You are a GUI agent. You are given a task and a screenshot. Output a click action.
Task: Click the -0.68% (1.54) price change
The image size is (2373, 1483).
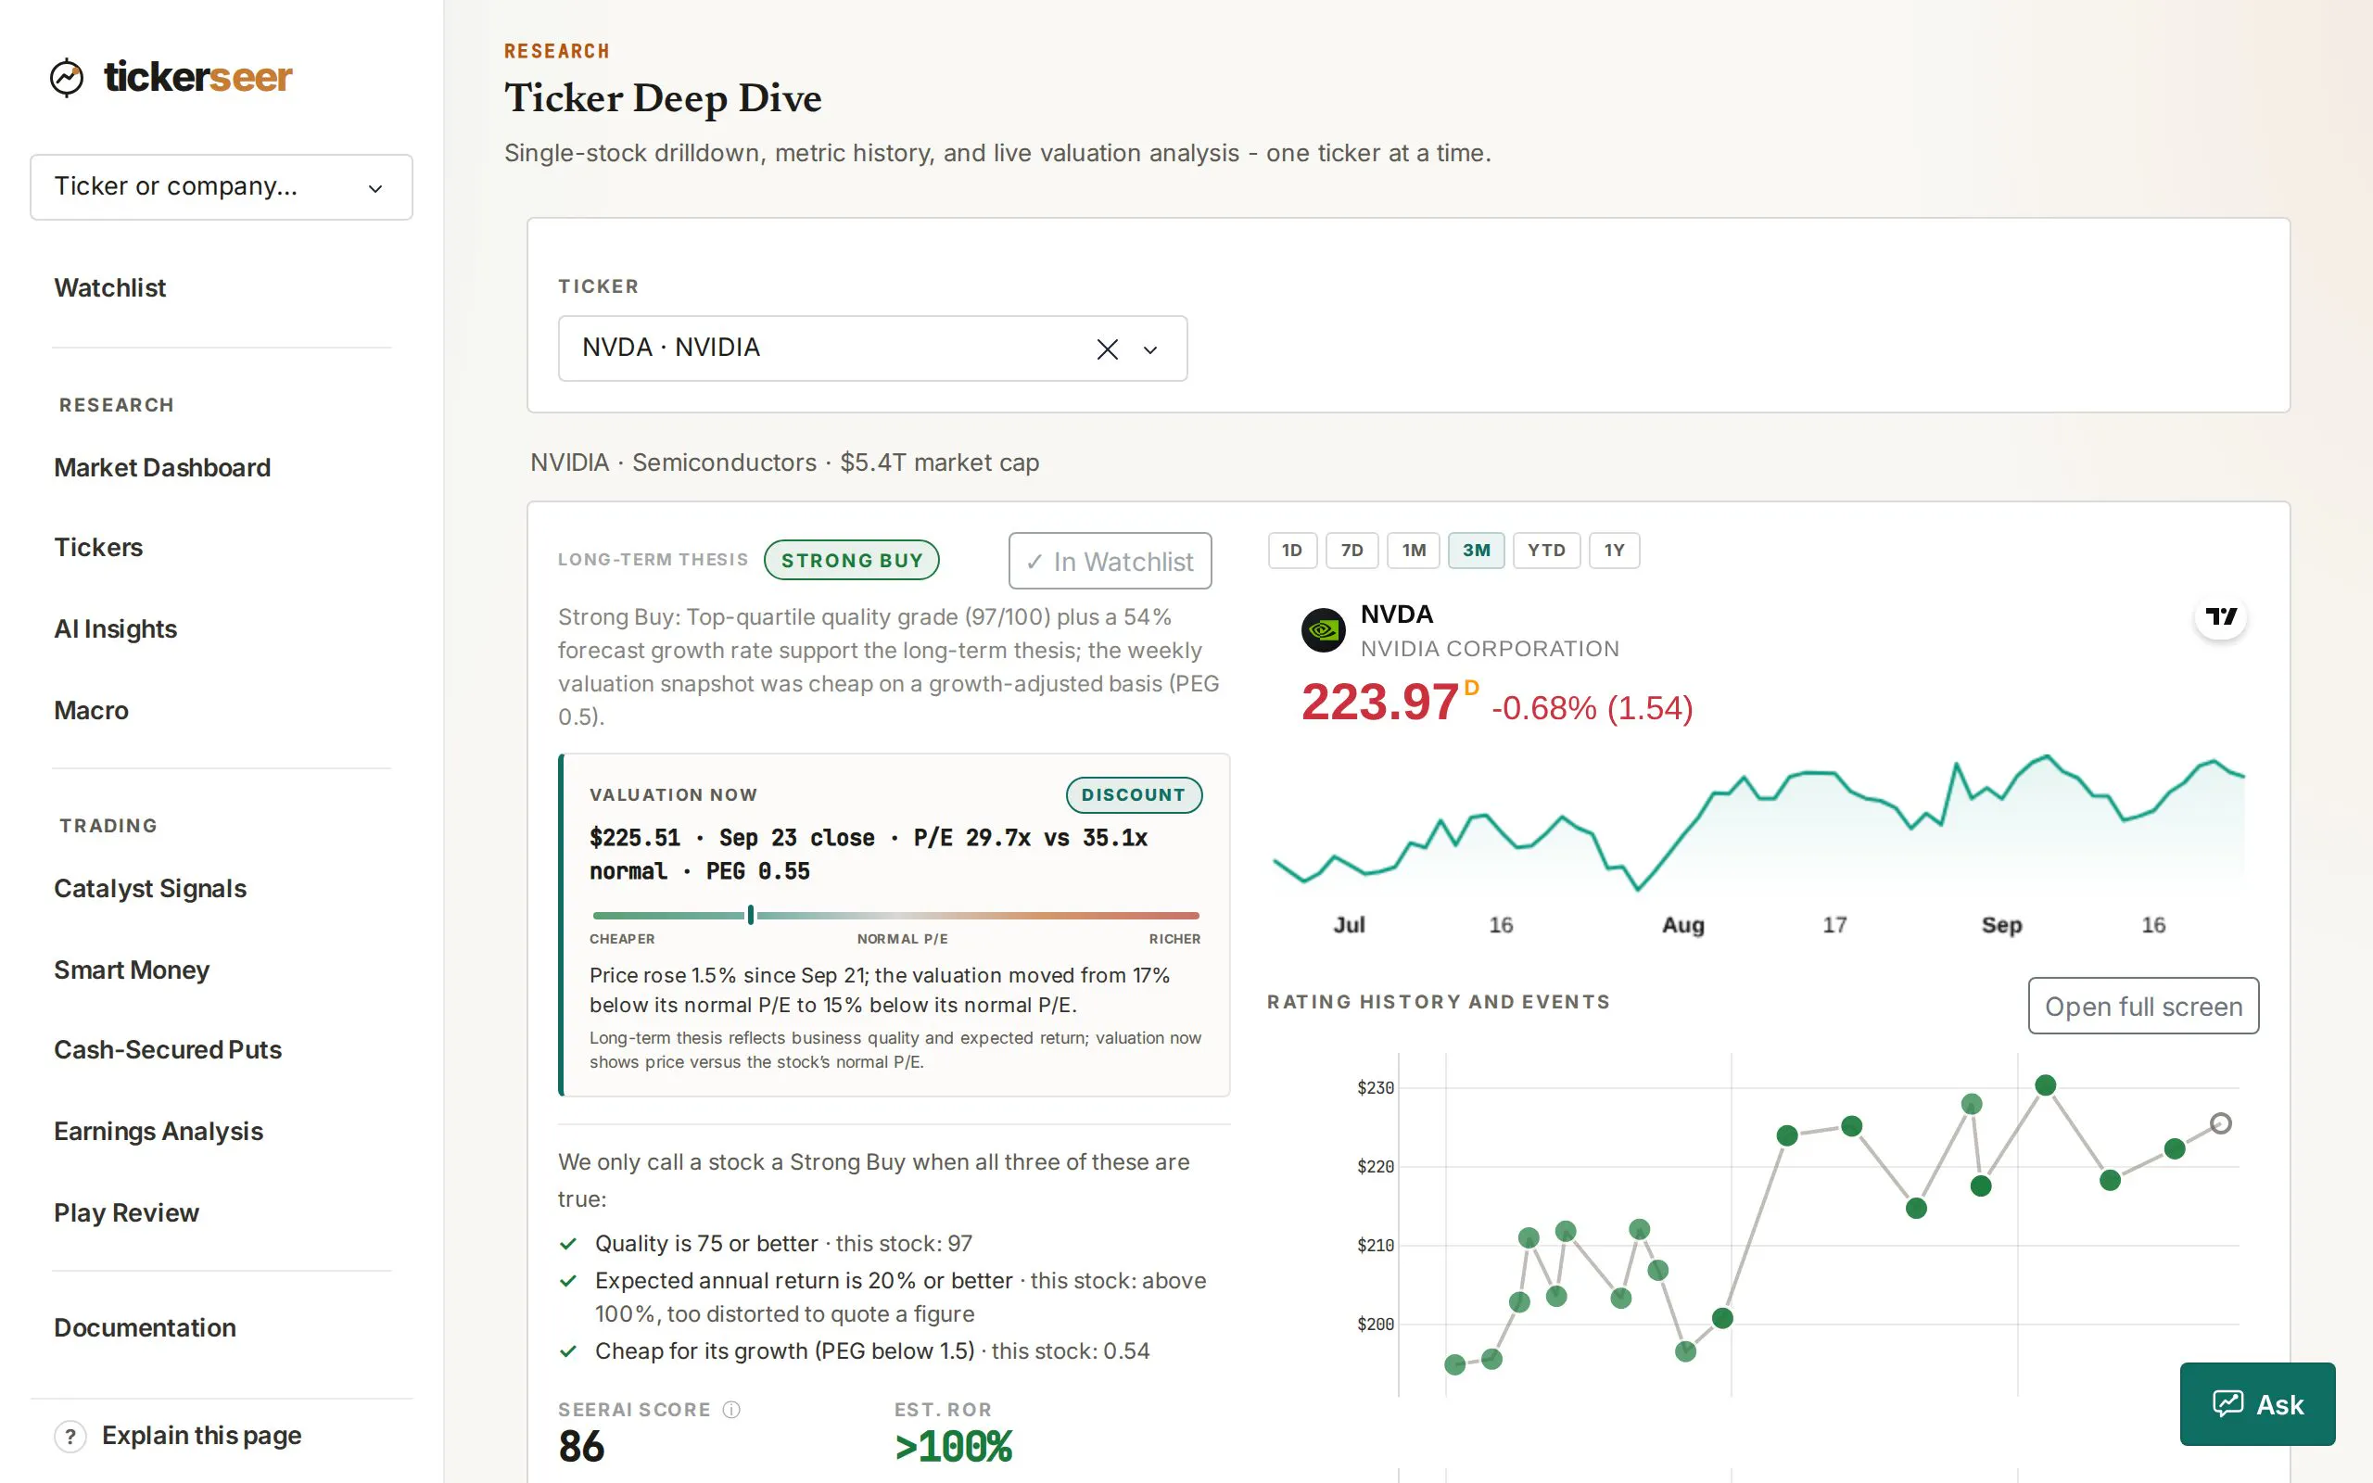(x=1593, y=707)
